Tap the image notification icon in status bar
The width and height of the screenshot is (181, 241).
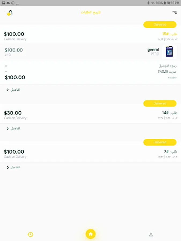click(3, 3)
